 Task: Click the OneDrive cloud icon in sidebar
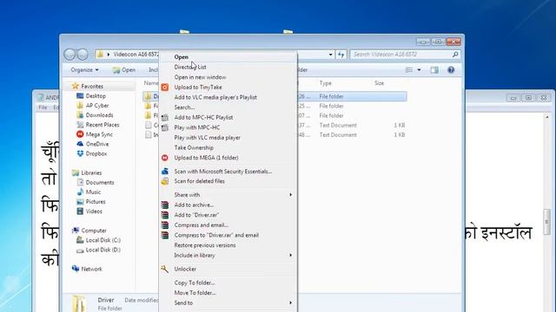tap(80, 144)
